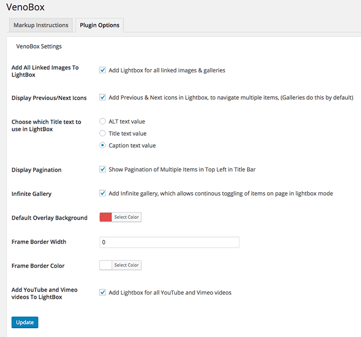Switch to the Markup Instructions tab
This screenshot has width=361, height=337.
coord(41,25)
